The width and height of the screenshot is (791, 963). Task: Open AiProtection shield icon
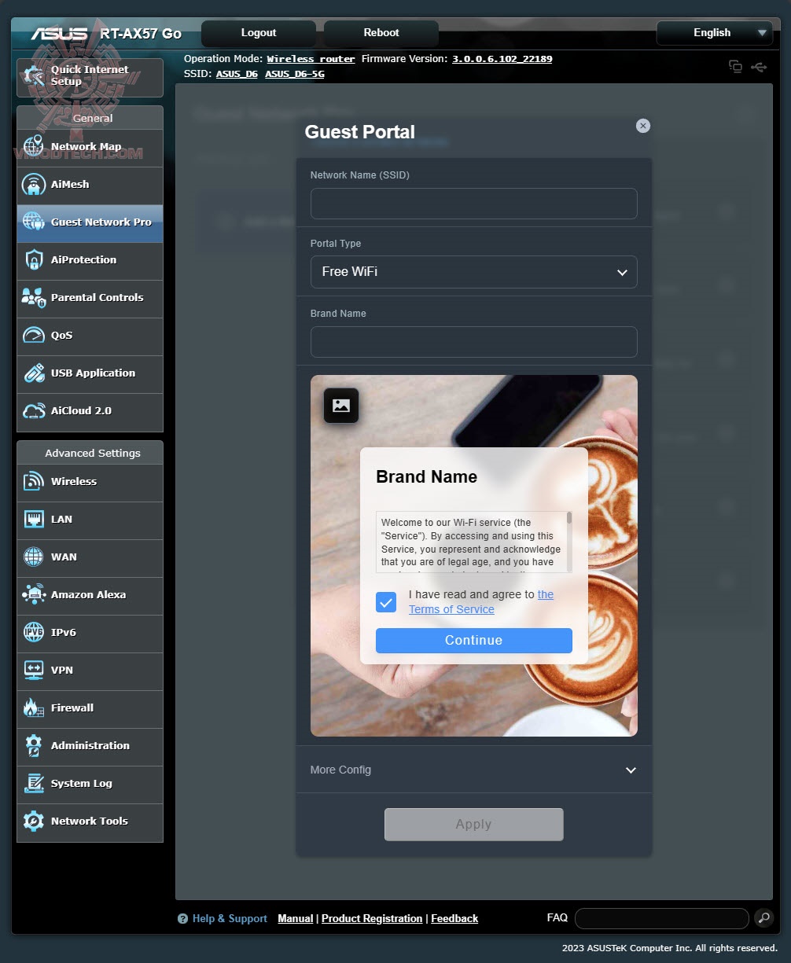[34, 259]
